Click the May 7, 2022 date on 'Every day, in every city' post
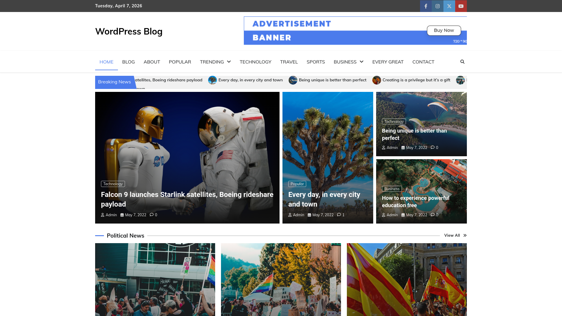 tap(321, 215)
